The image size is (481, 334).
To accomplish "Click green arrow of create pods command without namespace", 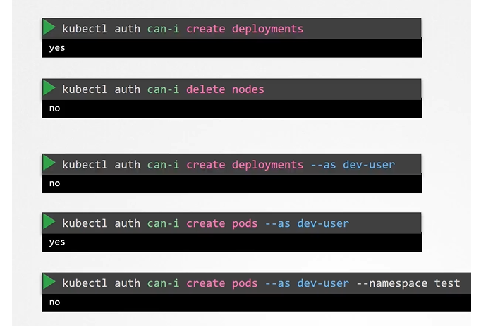I will coord(49,223).
